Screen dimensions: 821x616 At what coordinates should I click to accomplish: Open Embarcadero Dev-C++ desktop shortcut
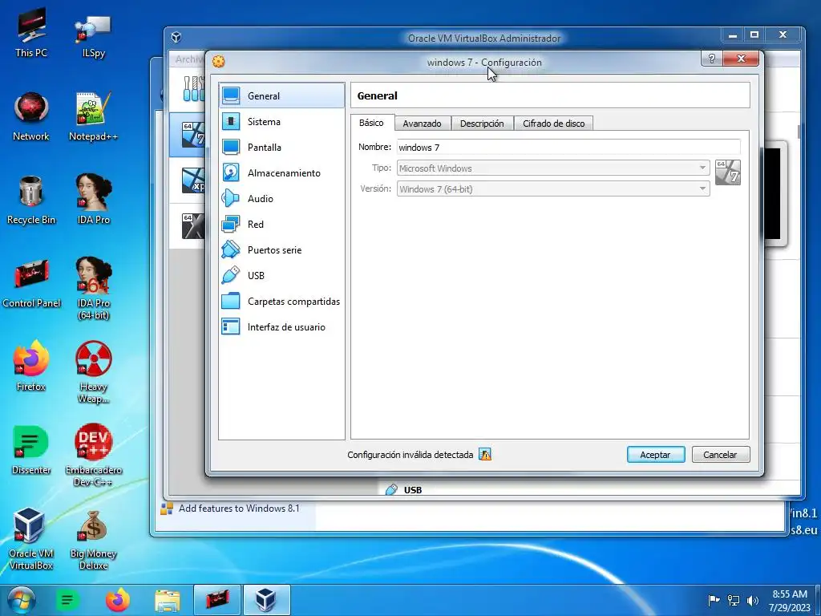[x=93, y=455]
